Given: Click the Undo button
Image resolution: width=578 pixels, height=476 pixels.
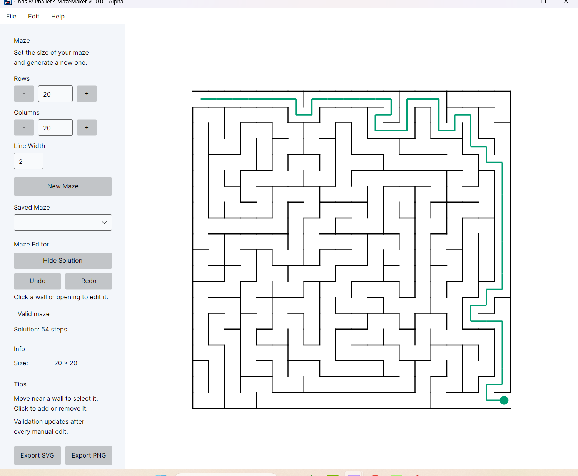Looking at the screenshot, I should (x=37, y=281).
